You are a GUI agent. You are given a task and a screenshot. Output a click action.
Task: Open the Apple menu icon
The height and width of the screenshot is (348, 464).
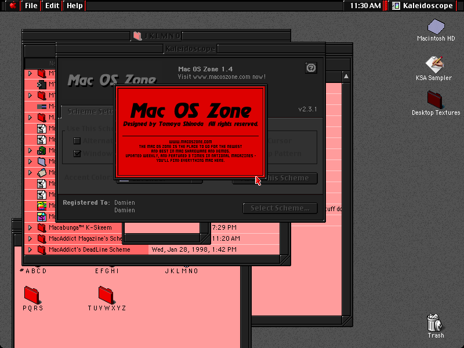pyautogui.click(x=12, y=5)
